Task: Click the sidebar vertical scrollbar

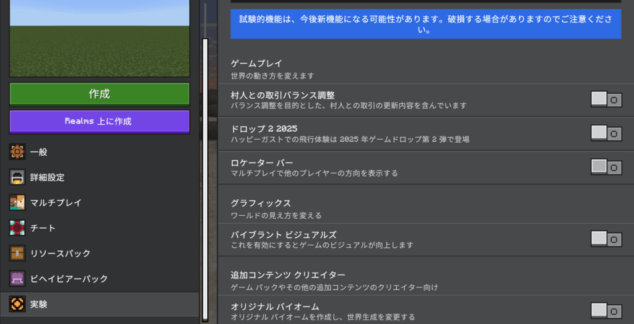Action: coord(205,180)
